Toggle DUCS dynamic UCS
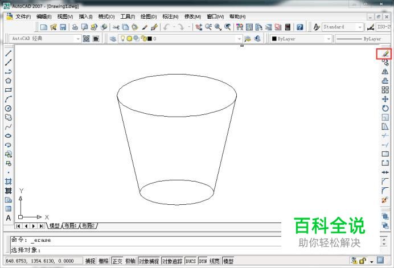The width and height of the screenshot is (394, 268). (x=191, y=261)
